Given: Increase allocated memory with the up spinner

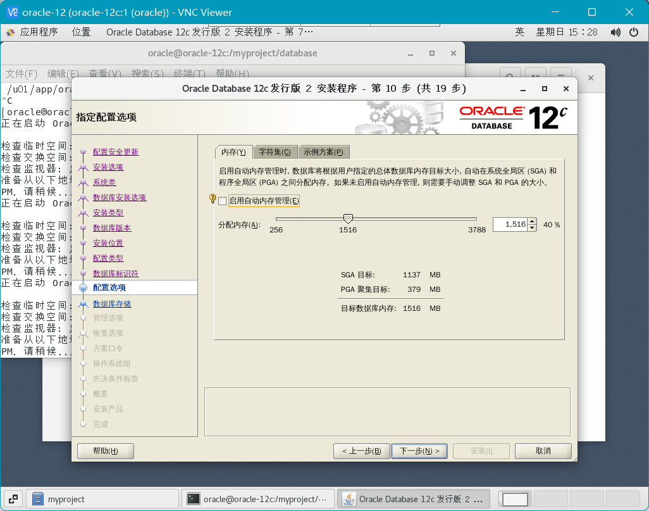Looking at the screenshot, I should [x=532, y=221].
